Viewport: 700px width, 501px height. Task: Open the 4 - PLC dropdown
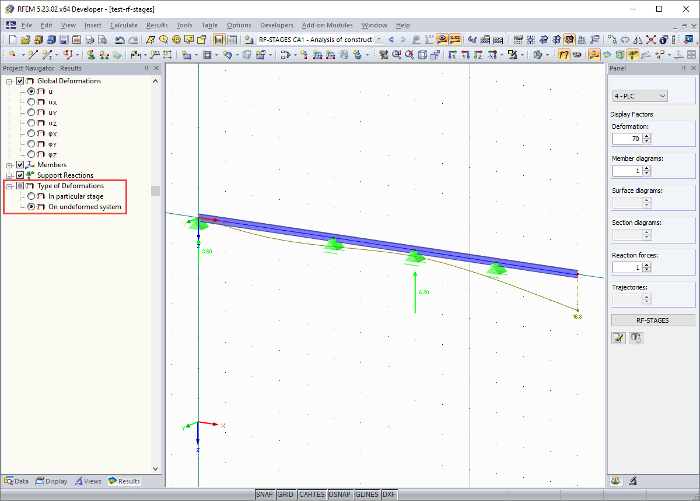pyautogui.click(x=640, y=96)
